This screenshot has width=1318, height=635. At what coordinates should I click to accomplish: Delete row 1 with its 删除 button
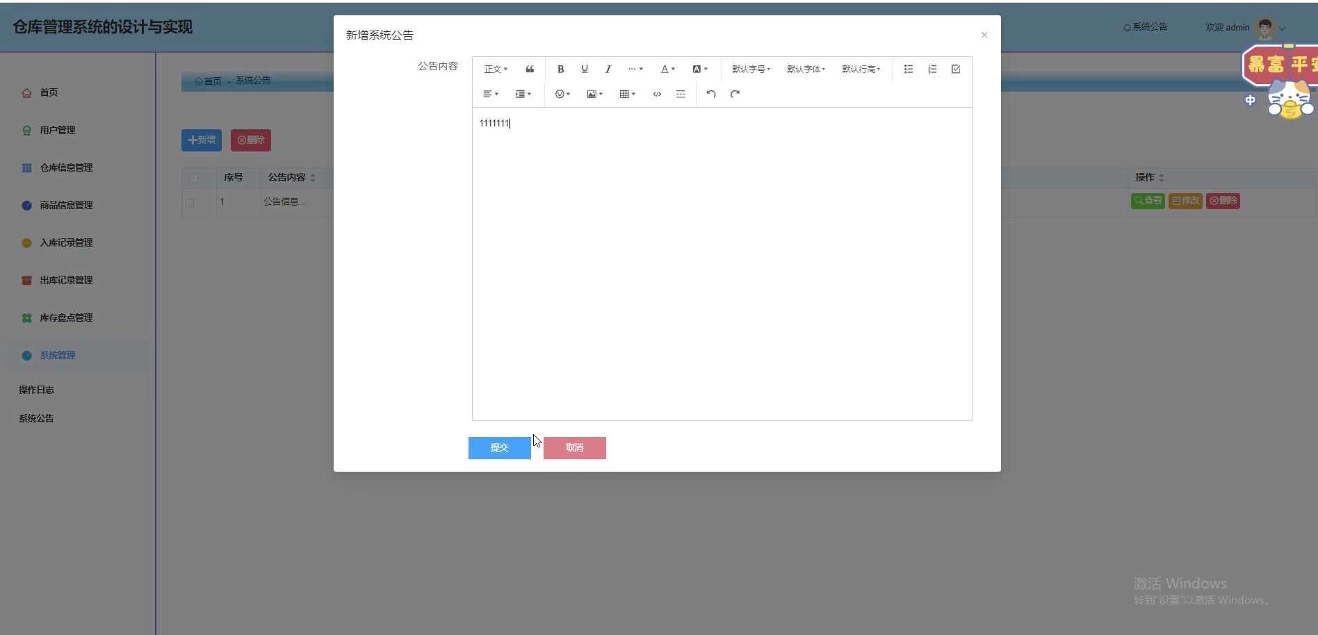pyautogui.click(x=1223, y=201)
